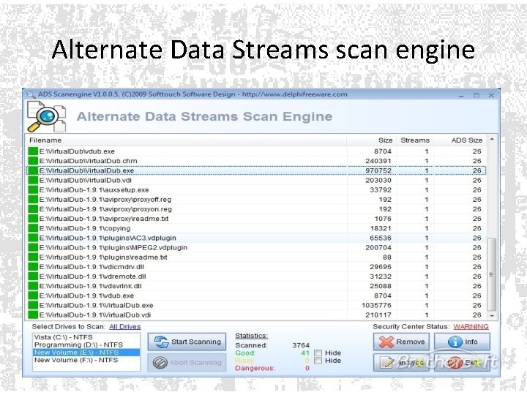Click green status square of E:\VirtualDub\vdub.exe row
527x395 pixels.
[33, 151]
